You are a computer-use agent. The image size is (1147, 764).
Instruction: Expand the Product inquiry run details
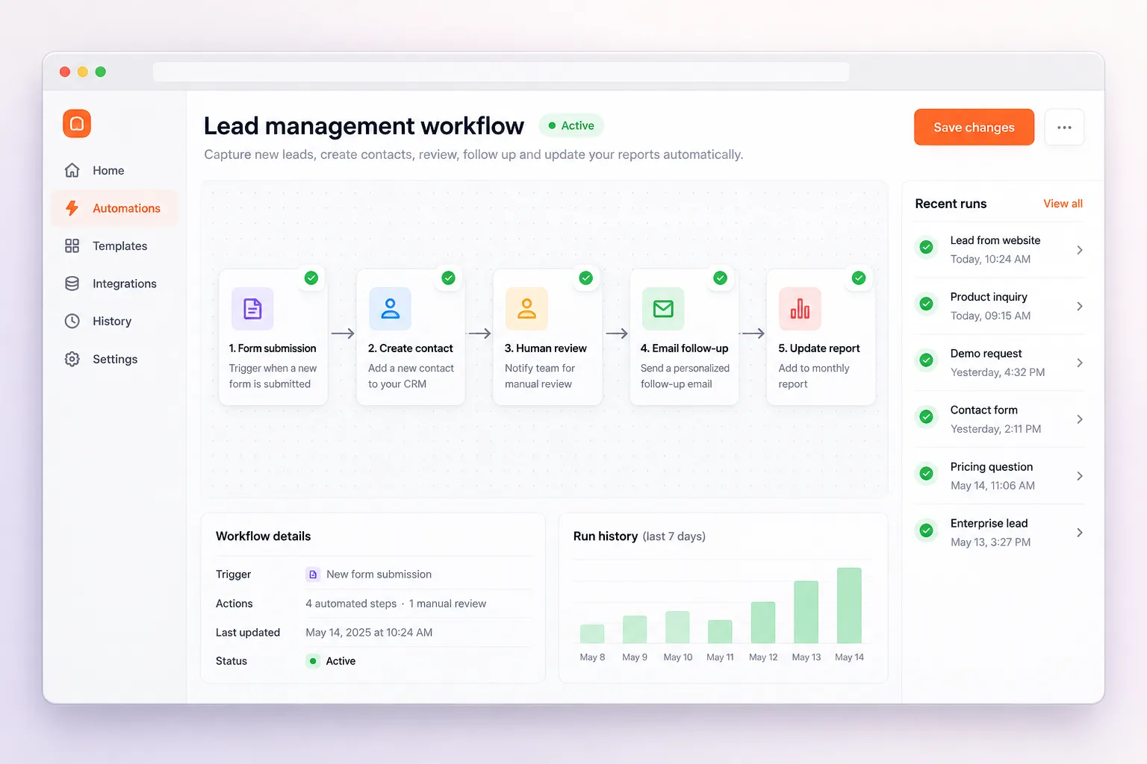(1080, 306)
